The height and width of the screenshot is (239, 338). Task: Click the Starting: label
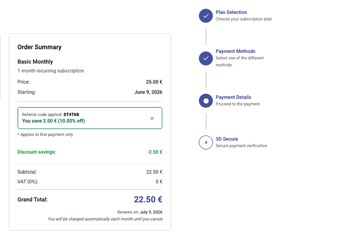point(26,92)
